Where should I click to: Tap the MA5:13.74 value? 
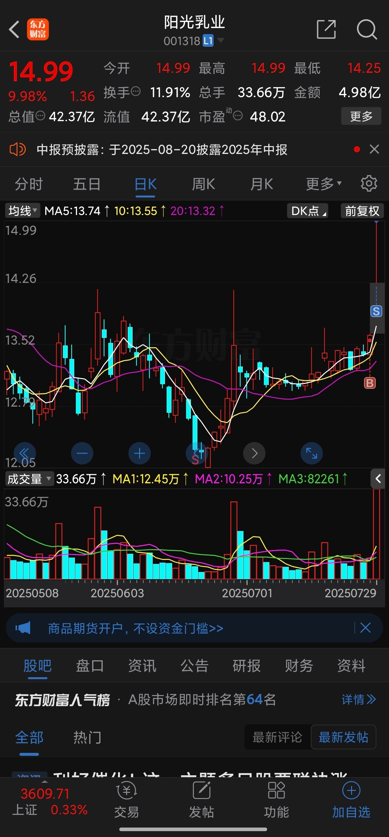coord(73,211)
